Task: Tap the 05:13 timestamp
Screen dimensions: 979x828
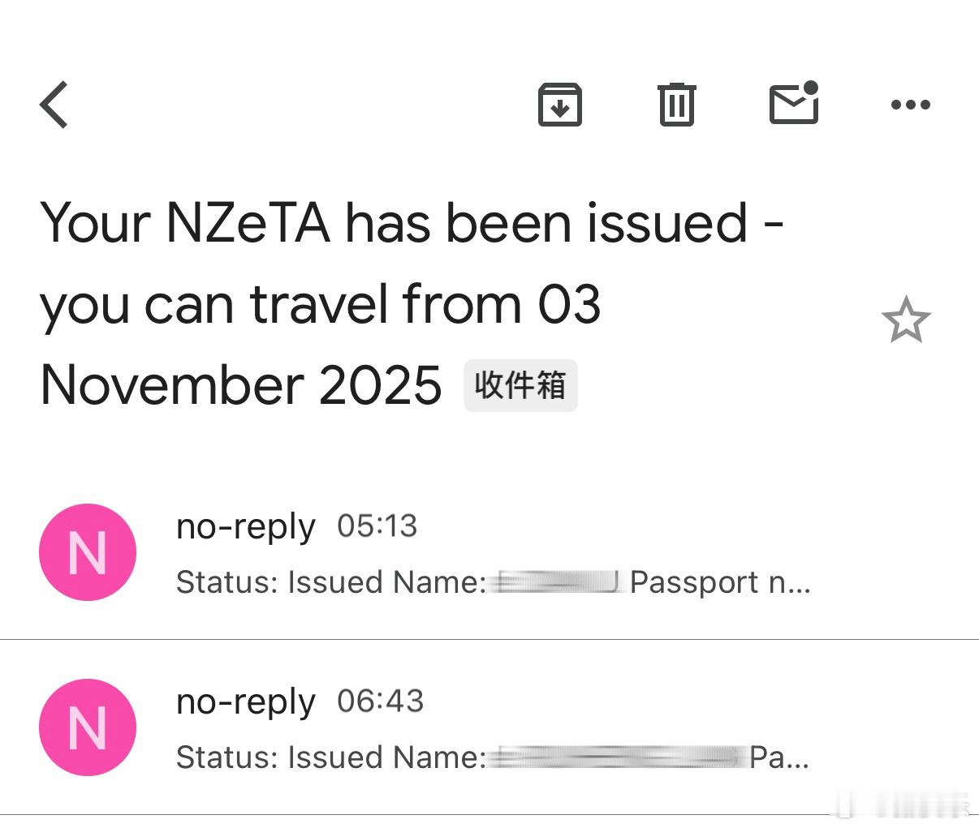Action: pos(377,526)
